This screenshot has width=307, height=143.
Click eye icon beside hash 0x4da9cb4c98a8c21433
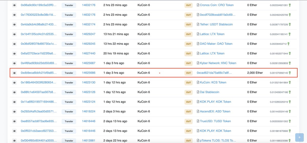[15, 24]
